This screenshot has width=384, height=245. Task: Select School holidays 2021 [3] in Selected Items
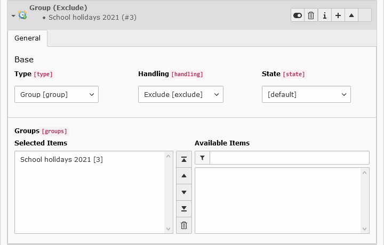(x=61, y=160)
